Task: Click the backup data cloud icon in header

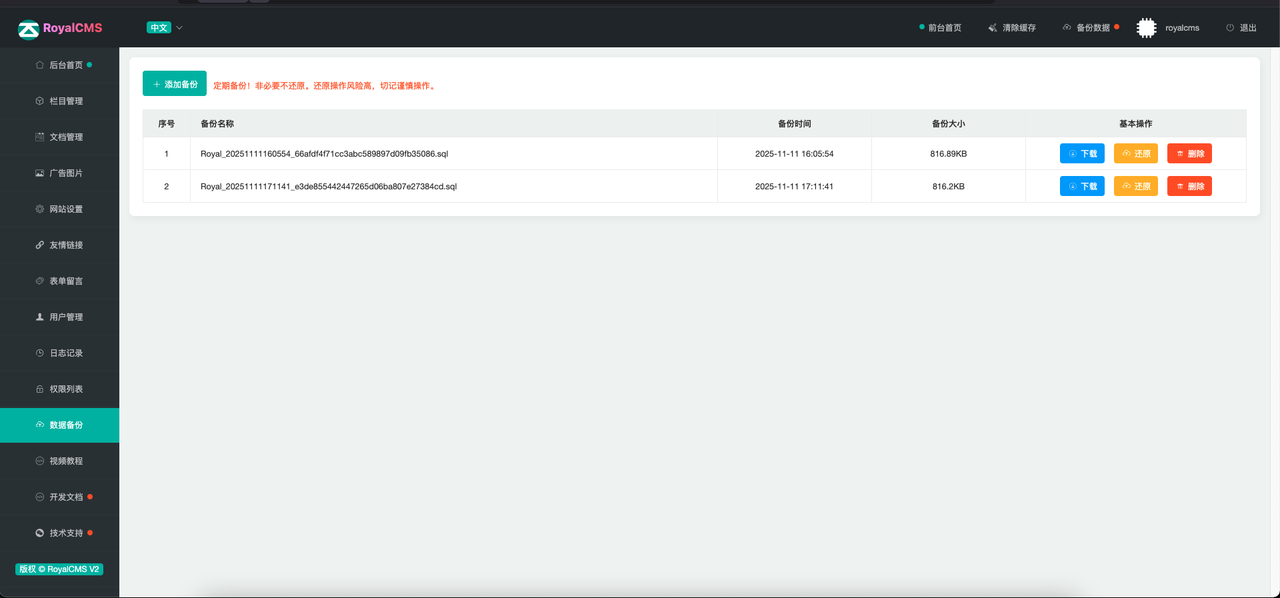Action: click(1067, 28)
